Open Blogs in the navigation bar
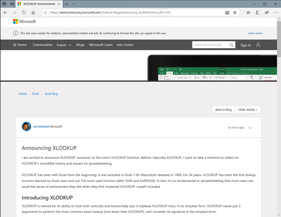This screenshot has width=281, height=217. (x=80, y=45)
